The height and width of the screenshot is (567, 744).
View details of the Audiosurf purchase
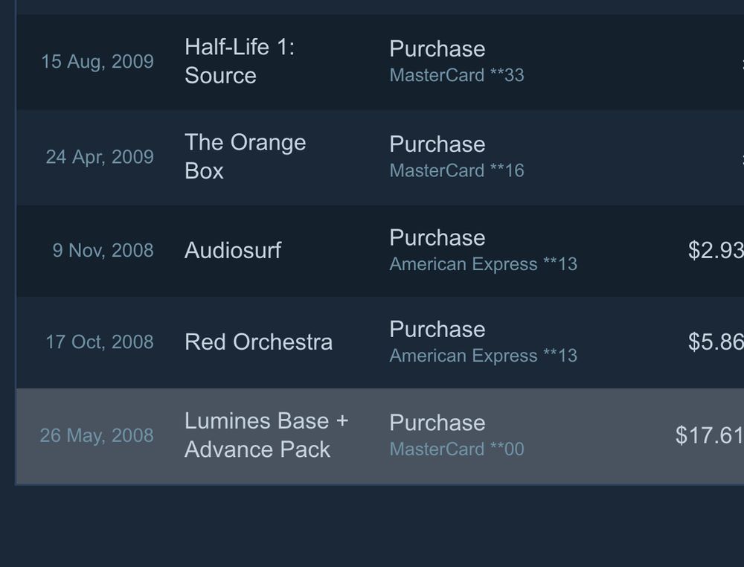(x=232, y=251)
